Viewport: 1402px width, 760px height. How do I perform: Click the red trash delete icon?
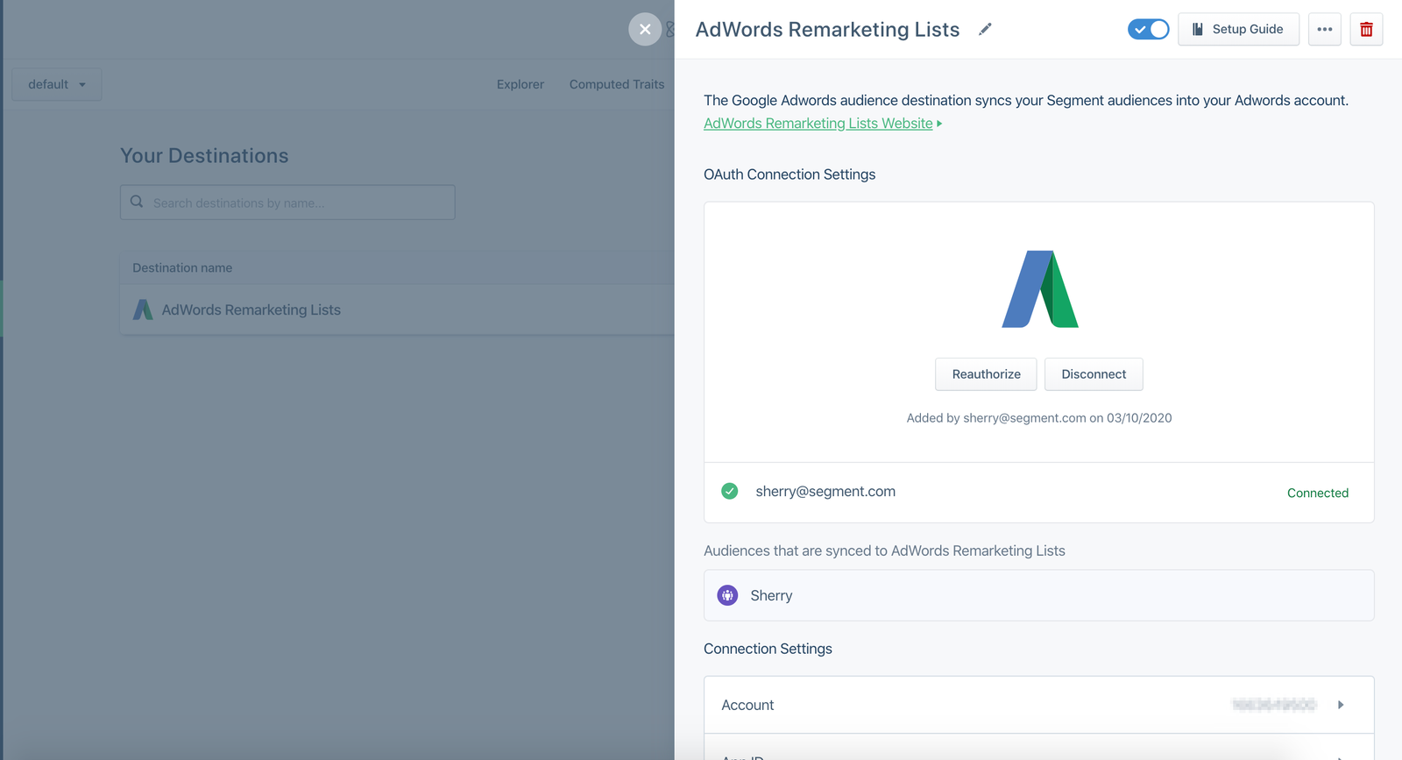(1365, 30)
